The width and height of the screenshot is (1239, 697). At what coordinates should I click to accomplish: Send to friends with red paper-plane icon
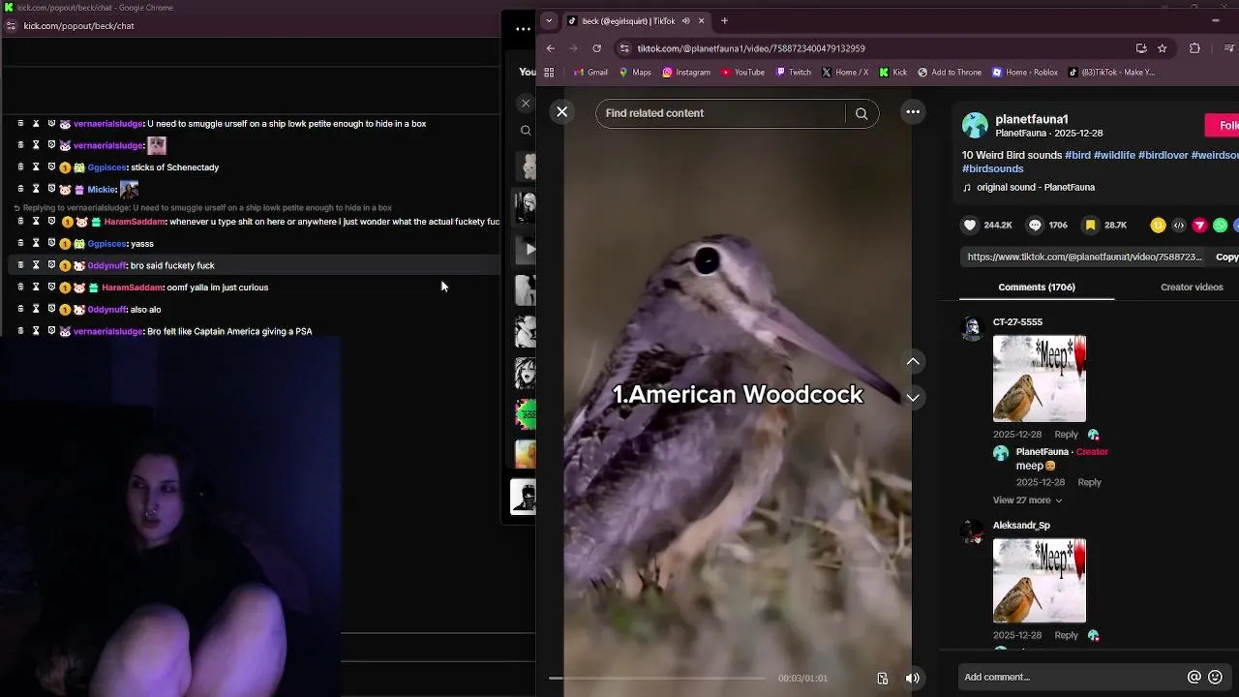pos(1199,225)
